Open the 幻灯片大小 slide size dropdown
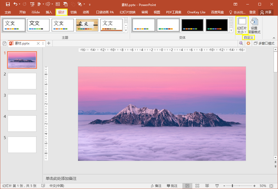Screen dimensions: 278x189 tap(242, 25)
